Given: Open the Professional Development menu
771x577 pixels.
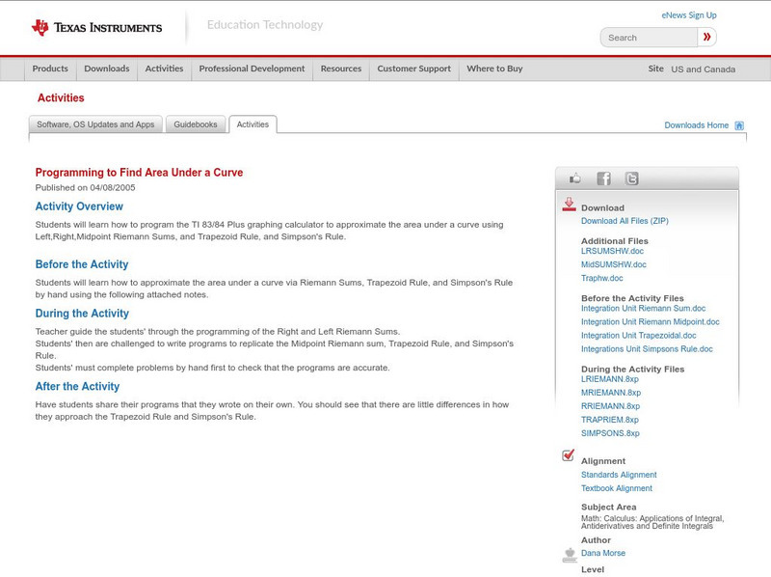Looking at the screenshot, I should (252, 69).
